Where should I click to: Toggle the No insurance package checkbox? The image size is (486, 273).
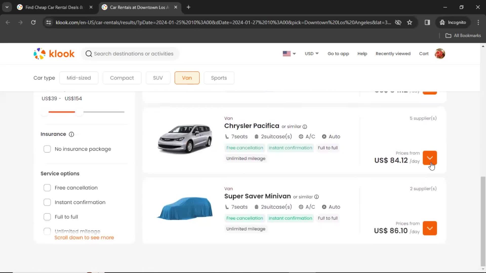47,149
